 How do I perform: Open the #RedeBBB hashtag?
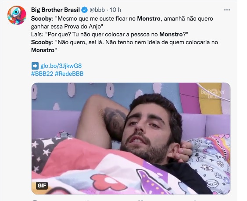point(69,74)
